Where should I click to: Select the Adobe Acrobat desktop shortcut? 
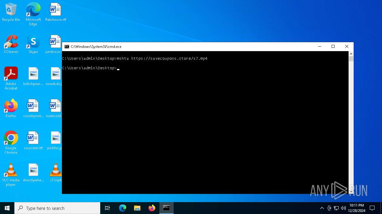coord(11,78)
